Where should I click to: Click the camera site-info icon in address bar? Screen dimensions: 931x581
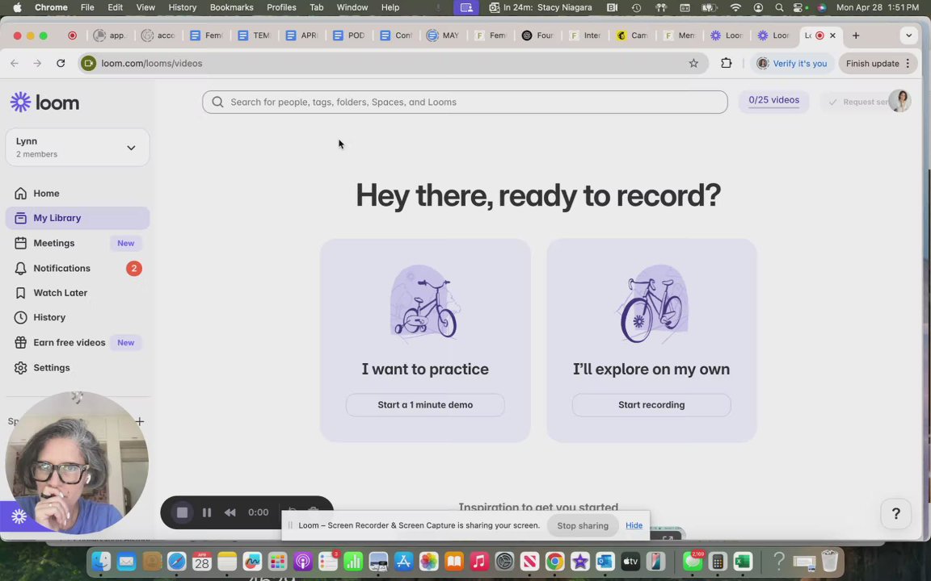(88, 64)
